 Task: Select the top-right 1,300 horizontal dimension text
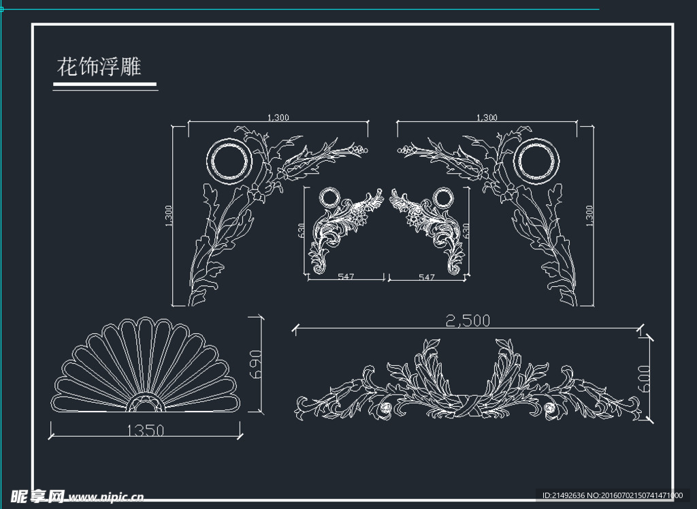coord(486,117)
